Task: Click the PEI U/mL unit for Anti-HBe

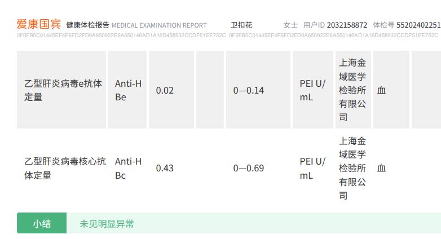Action: coord(312,90)
